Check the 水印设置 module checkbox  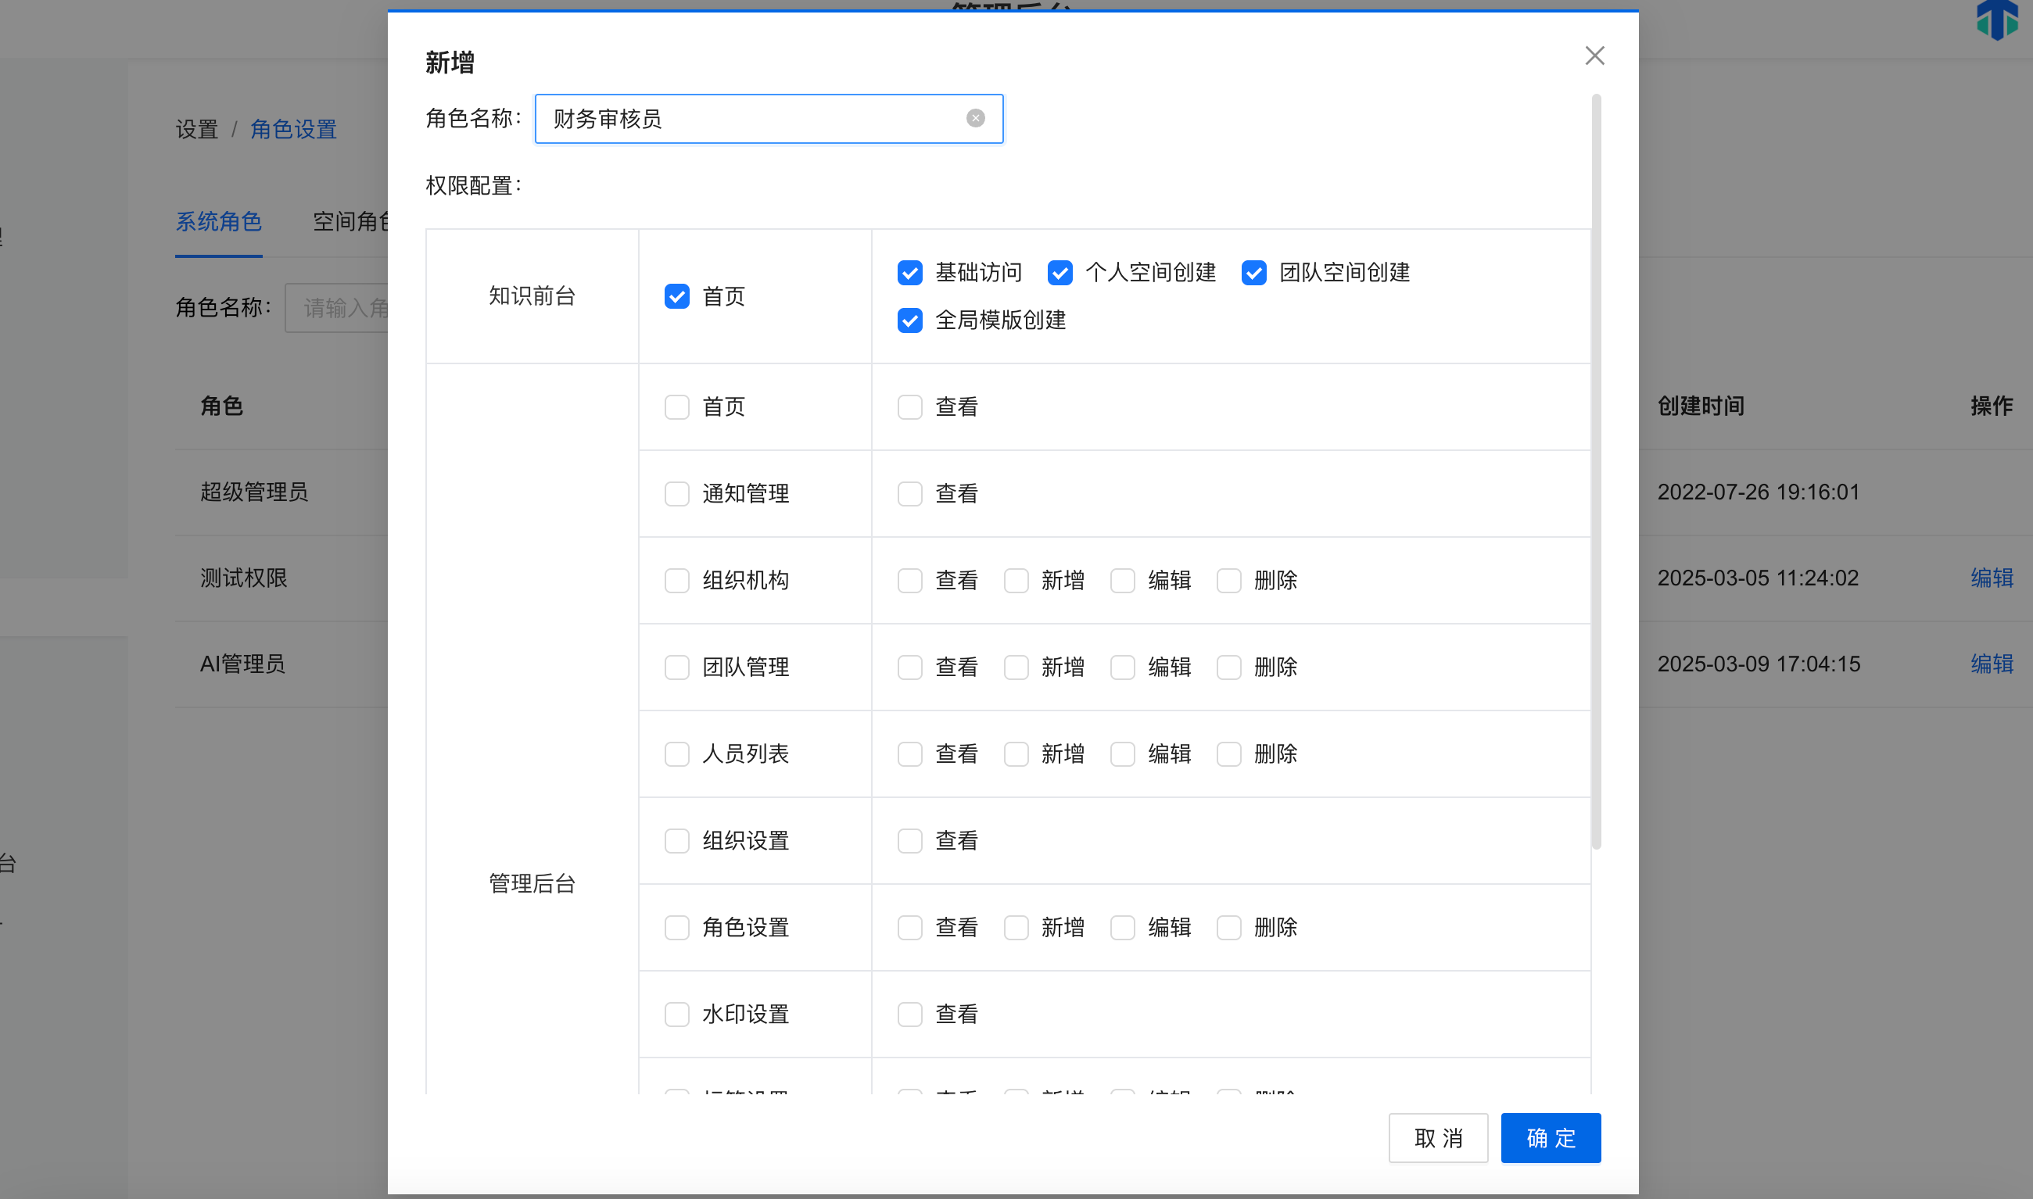[x=676, y=1015]
